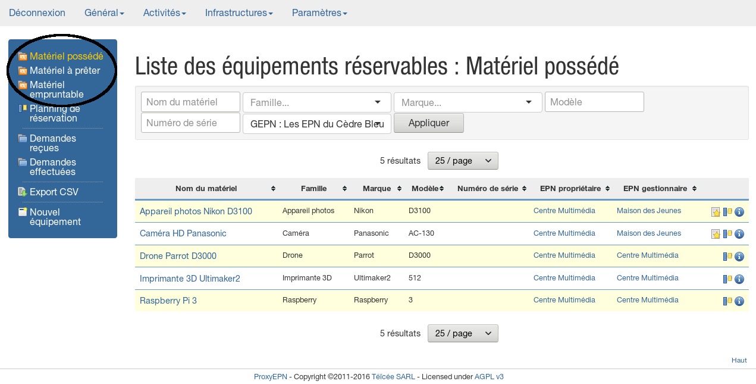This screenshot has width=756, height=384.
Task: Open planning icon for Drone Parrot D3000 row
Action: click(x=727, y=257)
